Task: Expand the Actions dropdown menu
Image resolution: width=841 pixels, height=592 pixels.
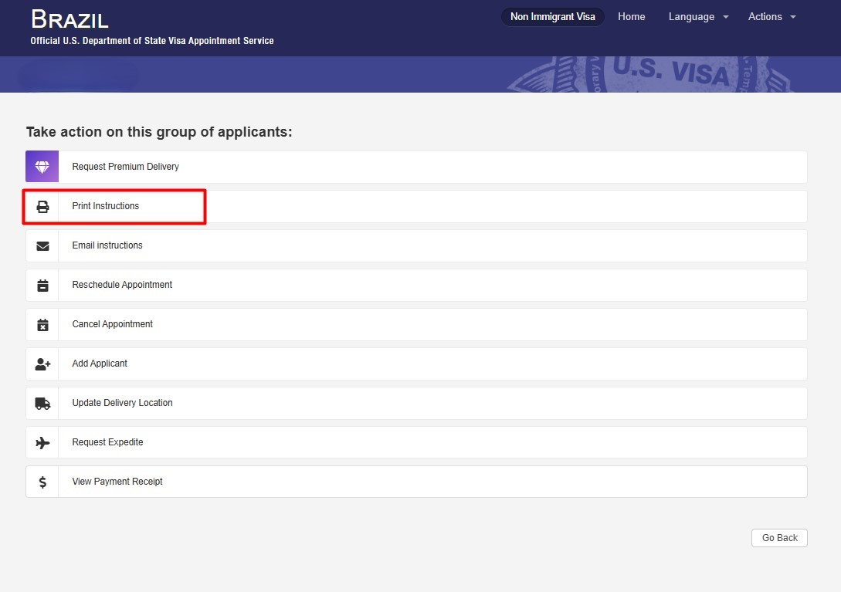Action: point(771,17)
